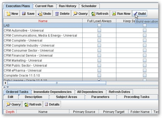Select the LAB execution plan row
162x118 pixels.
(x=81, y=25)
